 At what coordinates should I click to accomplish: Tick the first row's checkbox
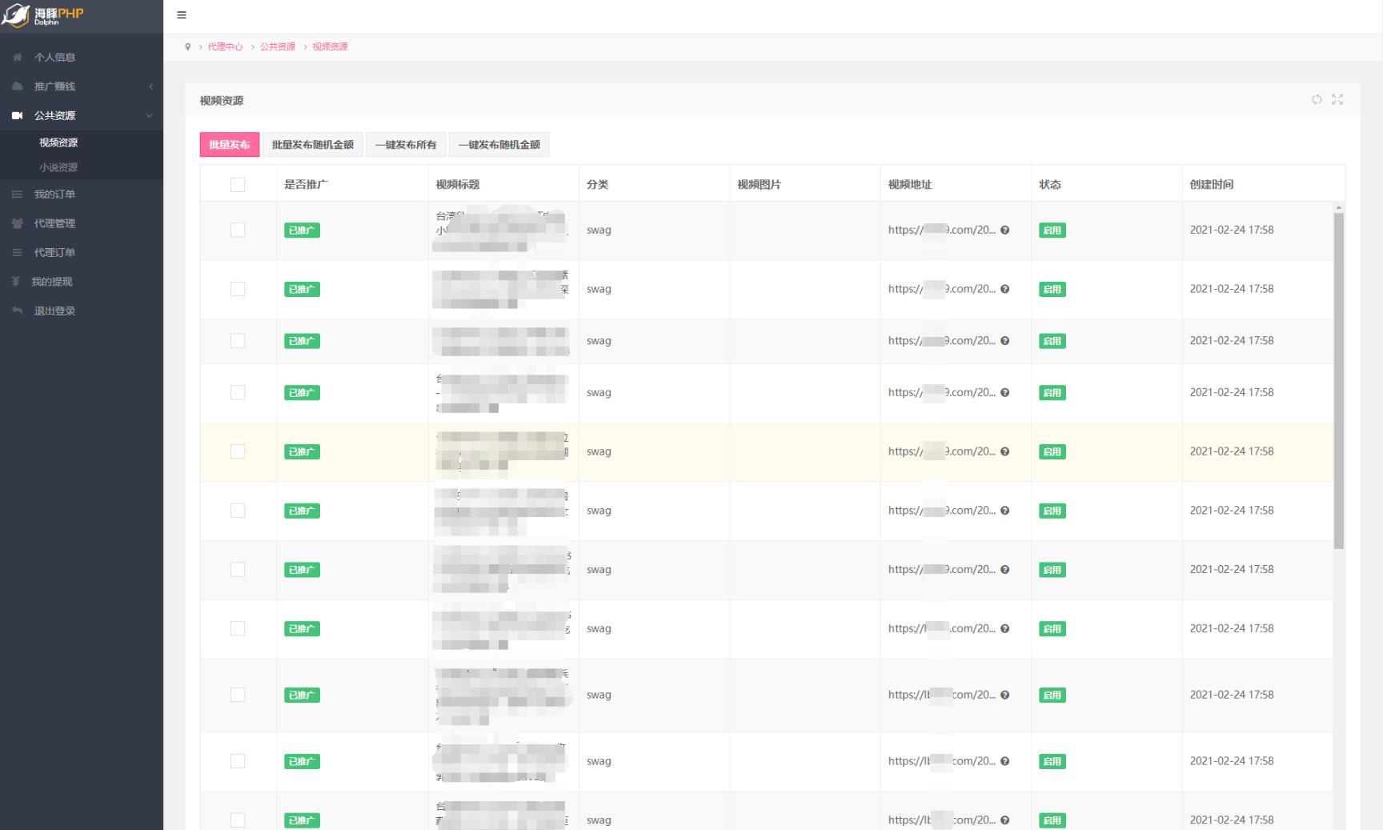pos(238,230)
